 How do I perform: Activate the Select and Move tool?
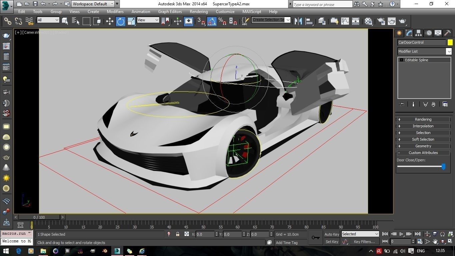pos(110,21)
